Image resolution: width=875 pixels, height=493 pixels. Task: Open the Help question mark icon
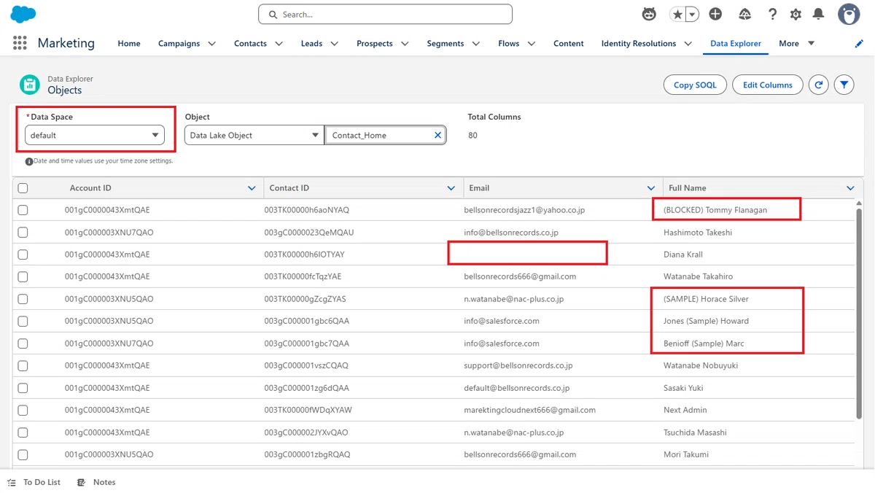tap(772, 14)
